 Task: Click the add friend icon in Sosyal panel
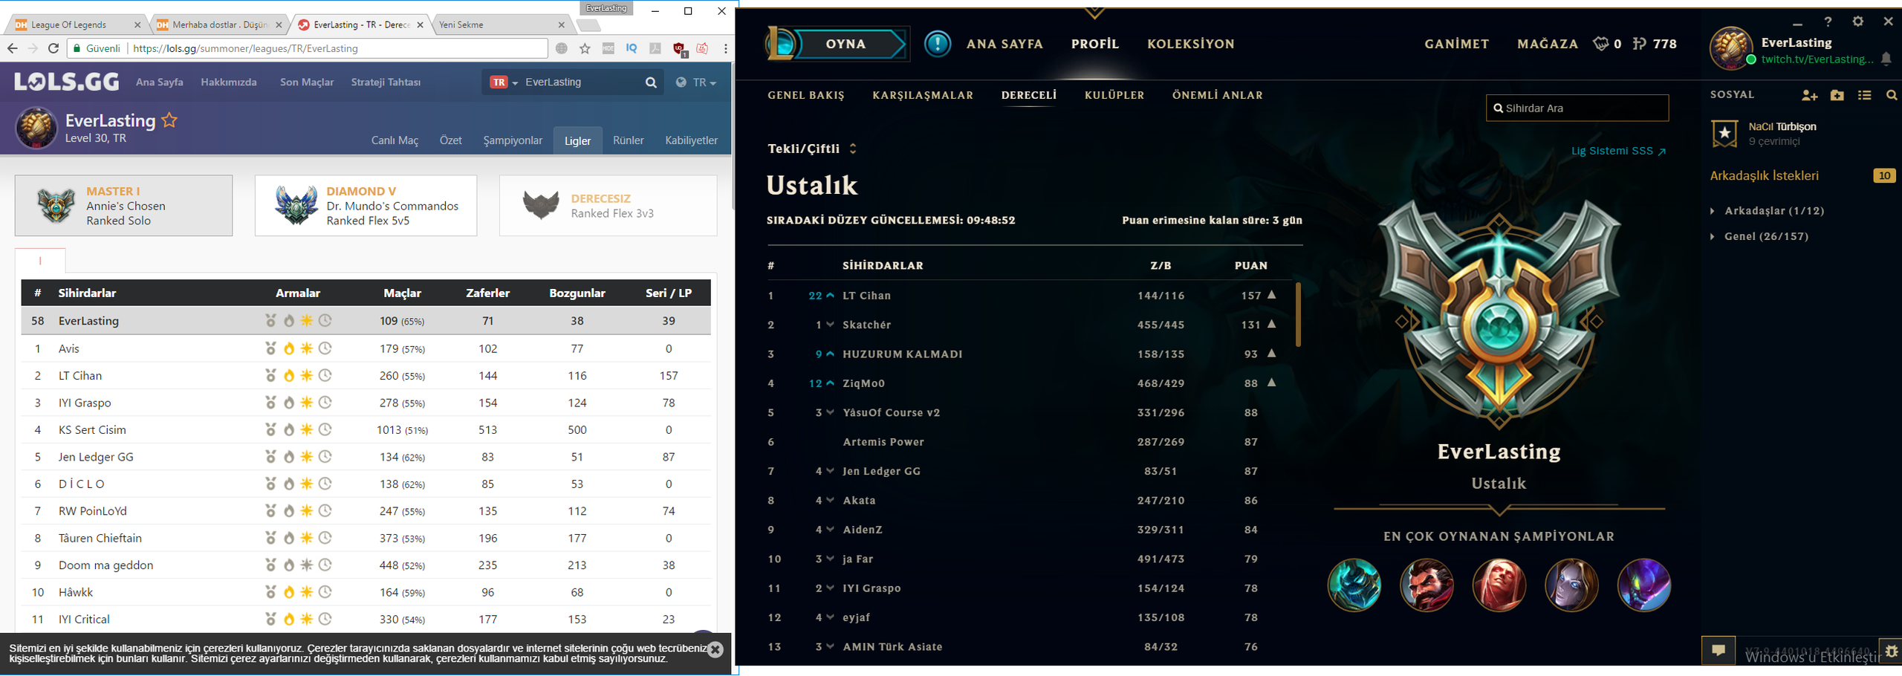pyautogui.click(x=1809, y=95)
